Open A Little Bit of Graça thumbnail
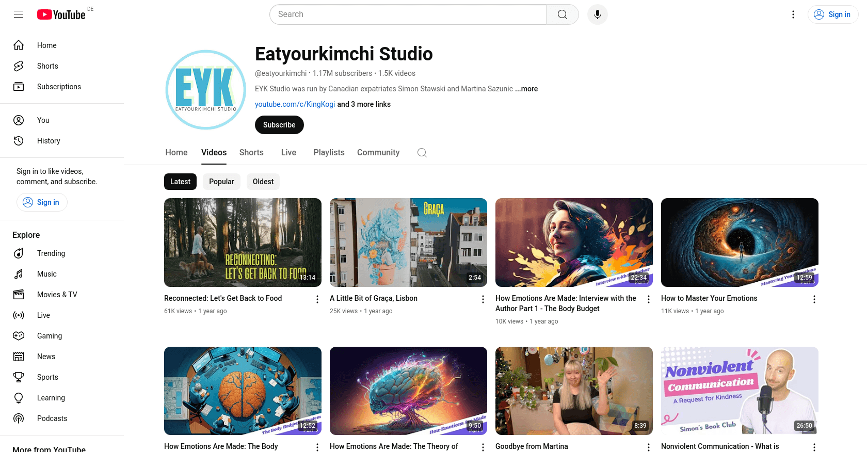The image size is (867, 452). [408, 243]
